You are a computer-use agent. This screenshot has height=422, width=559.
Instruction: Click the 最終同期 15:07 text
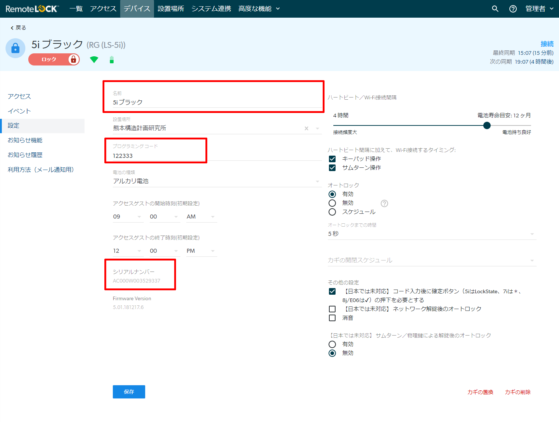click(523, 53)
